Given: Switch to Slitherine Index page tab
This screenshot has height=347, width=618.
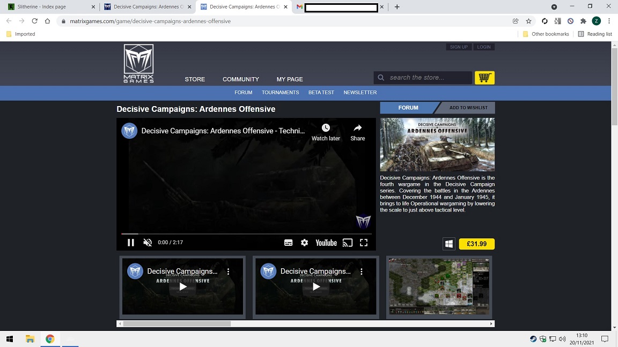Looking at the screenshot, I should click(51, 6).
